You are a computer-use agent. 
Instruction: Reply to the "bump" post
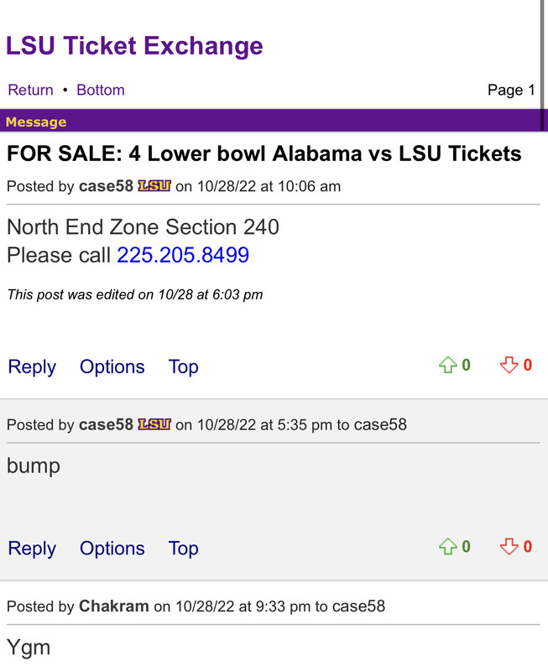(x=32, y=549)
